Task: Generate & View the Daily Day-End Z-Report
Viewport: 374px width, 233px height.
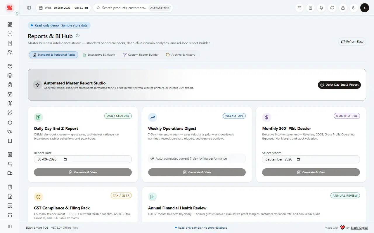Action: (x=83, y=172)
